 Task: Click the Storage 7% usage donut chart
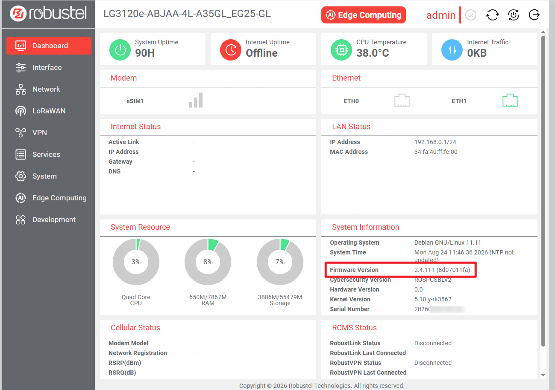(x=280, y=262)
